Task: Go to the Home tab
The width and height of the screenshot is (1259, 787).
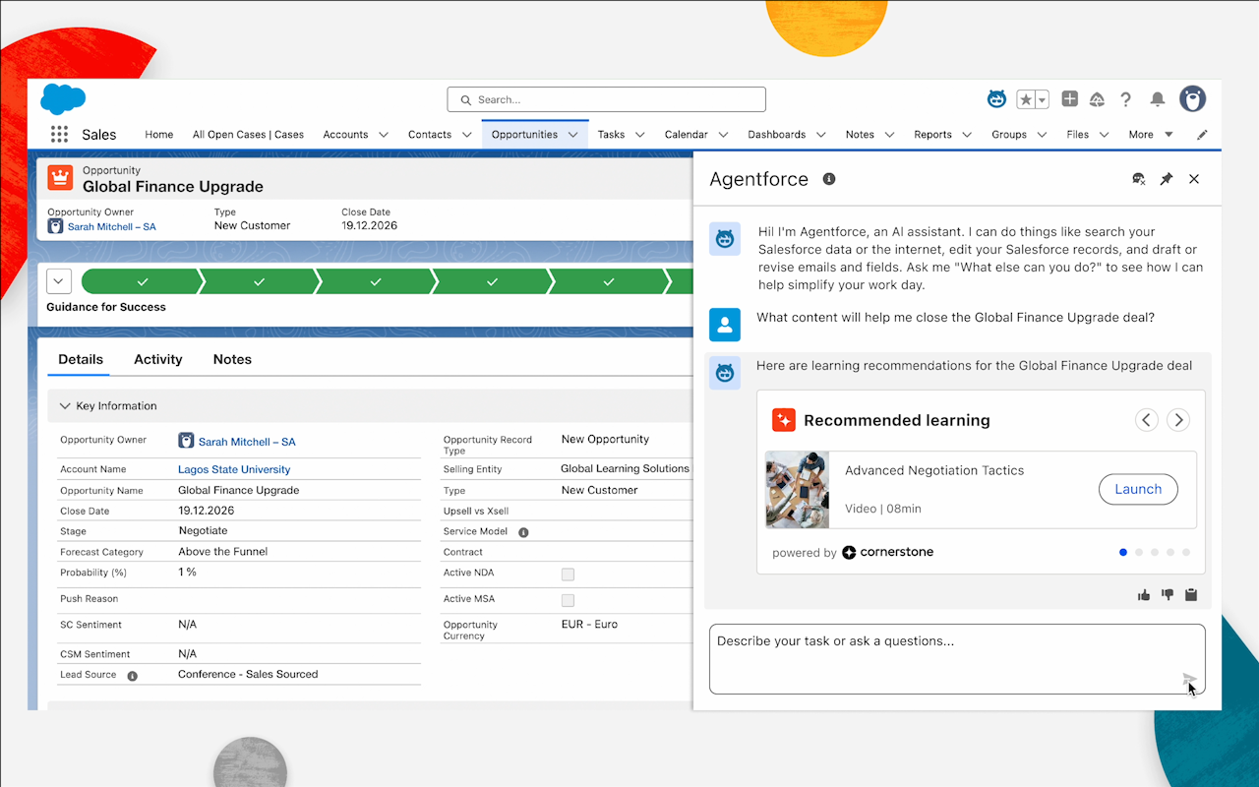Action: [x=159, y=135]
